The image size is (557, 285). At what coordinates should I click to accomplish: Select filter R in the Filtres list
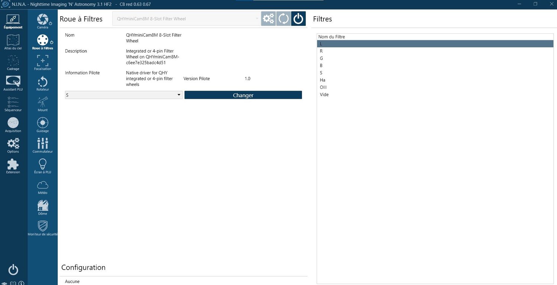(435, 51)
